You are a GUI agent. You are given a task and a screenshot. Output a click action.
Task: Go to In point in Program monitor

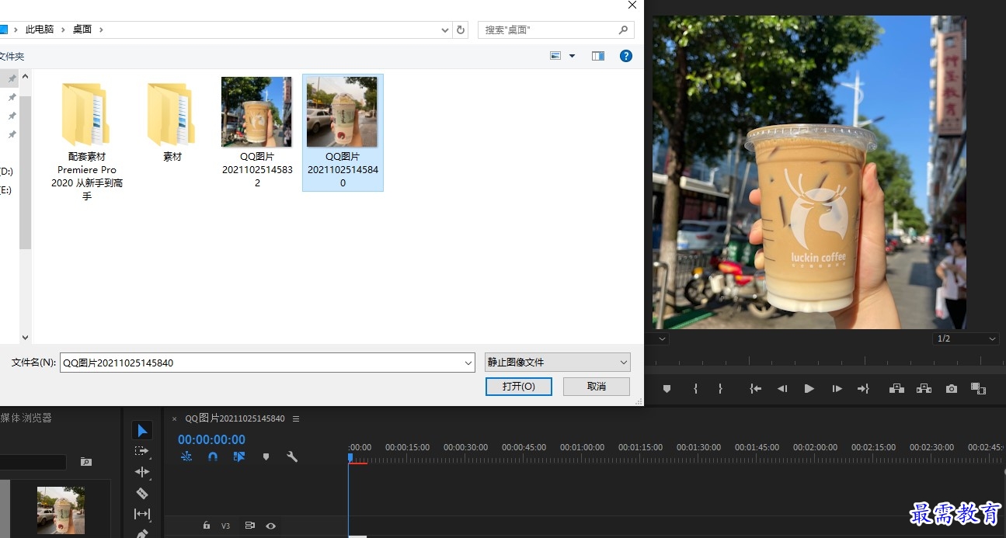click(x=755, y=388)
